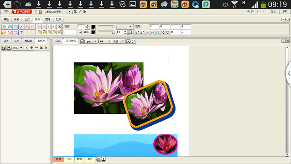Click the white input field below 图形 label
Viewport: 291px width, 164px height.
coord(70,32)
